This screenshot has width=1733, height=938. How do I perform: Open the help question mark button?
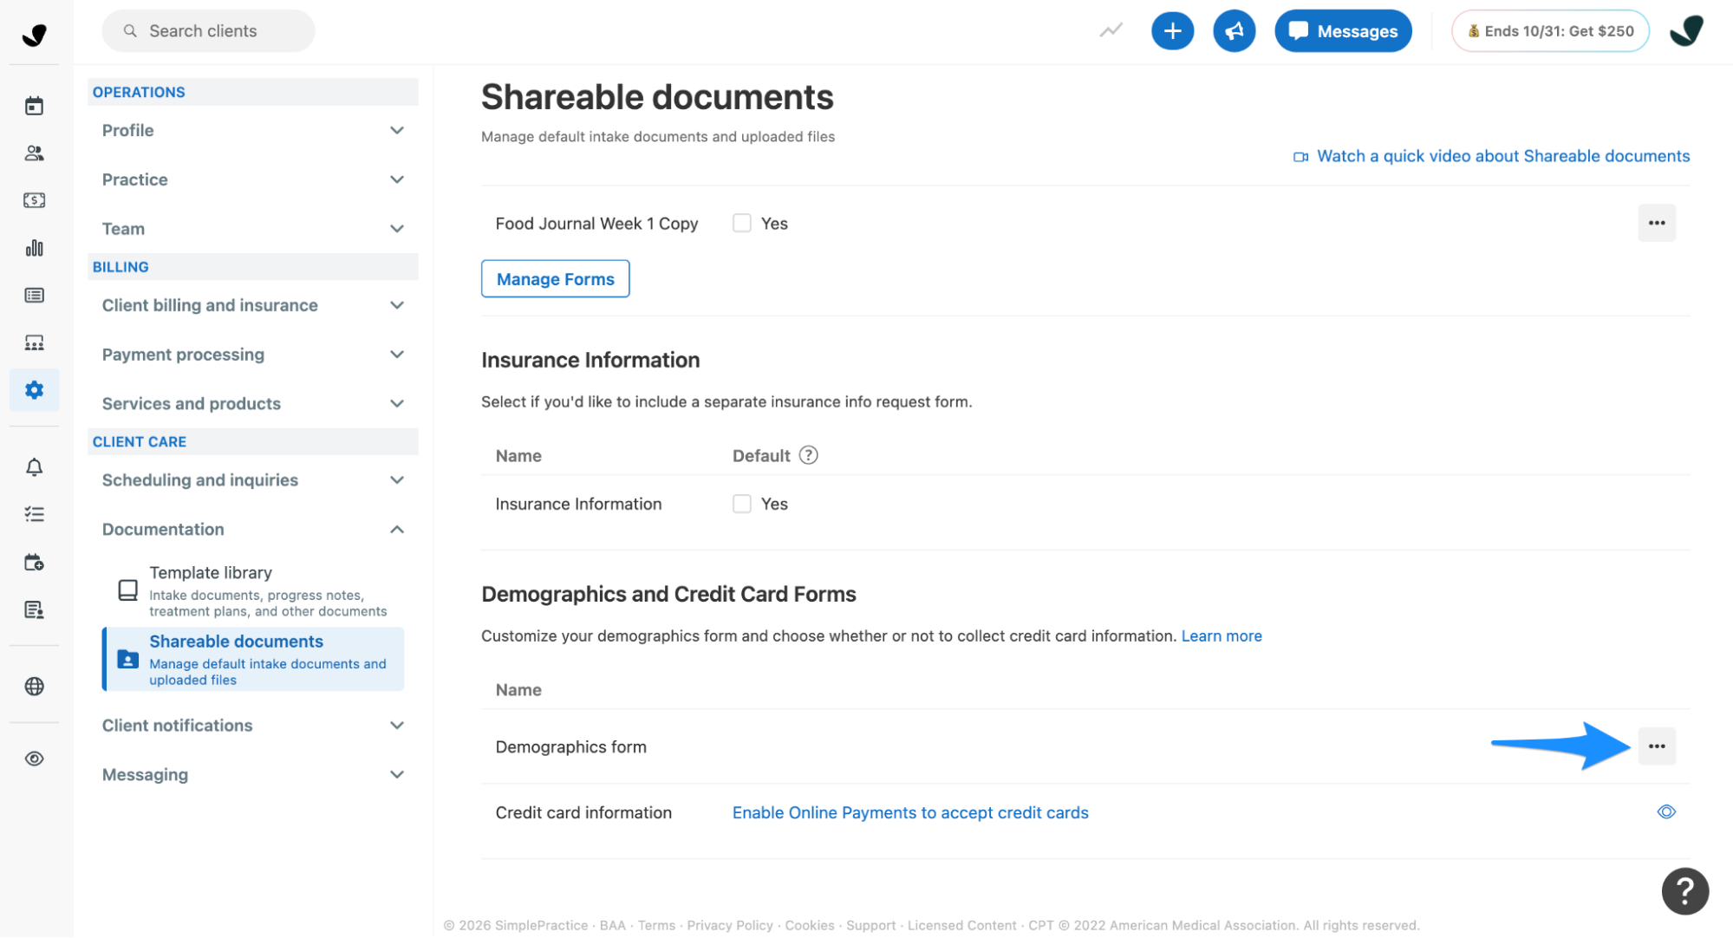pyautogui.click(x=1684, y=890)
